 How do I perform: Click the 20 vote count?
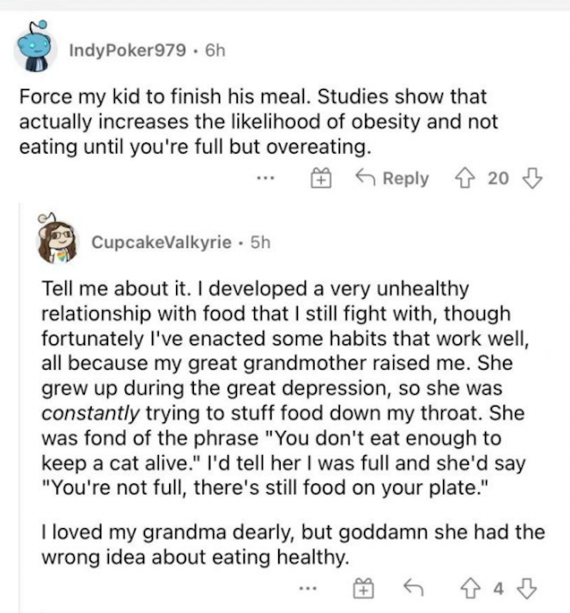coord(498,179)
